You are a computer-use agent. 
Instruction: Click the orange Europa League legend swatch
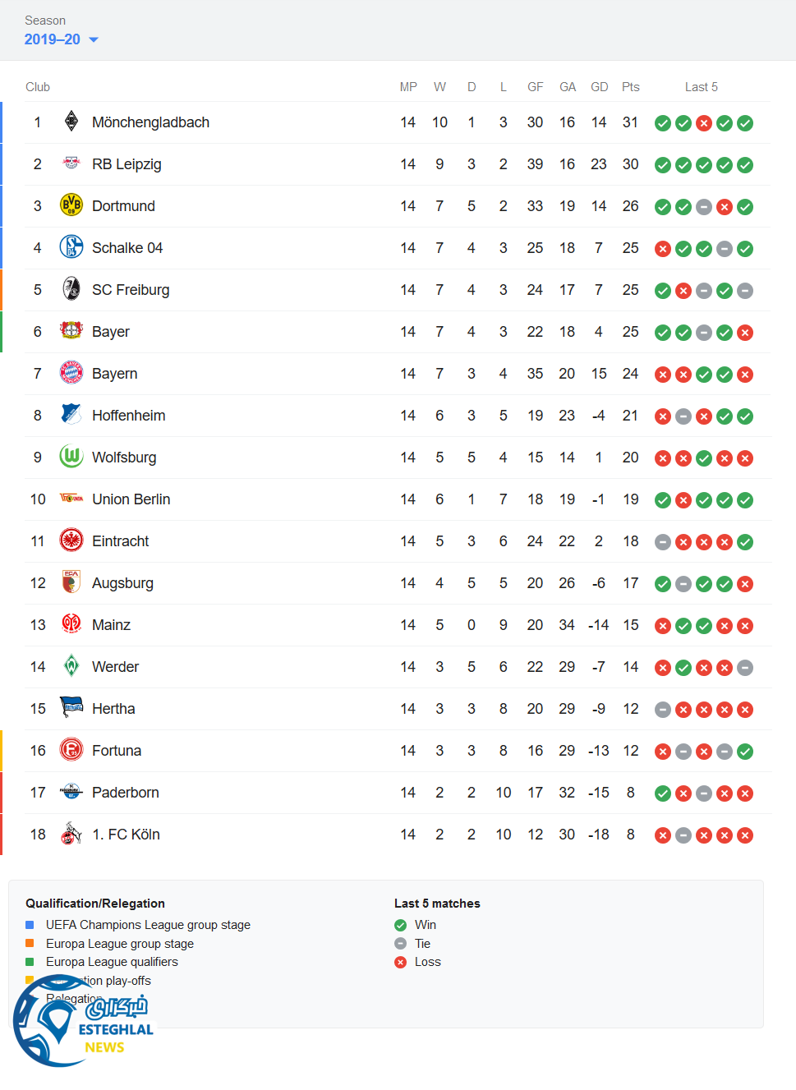click(30, 944)
